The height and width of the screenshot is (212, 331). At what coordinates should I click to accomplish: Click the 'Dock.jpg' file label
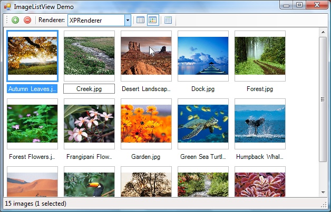click(203, 89)
